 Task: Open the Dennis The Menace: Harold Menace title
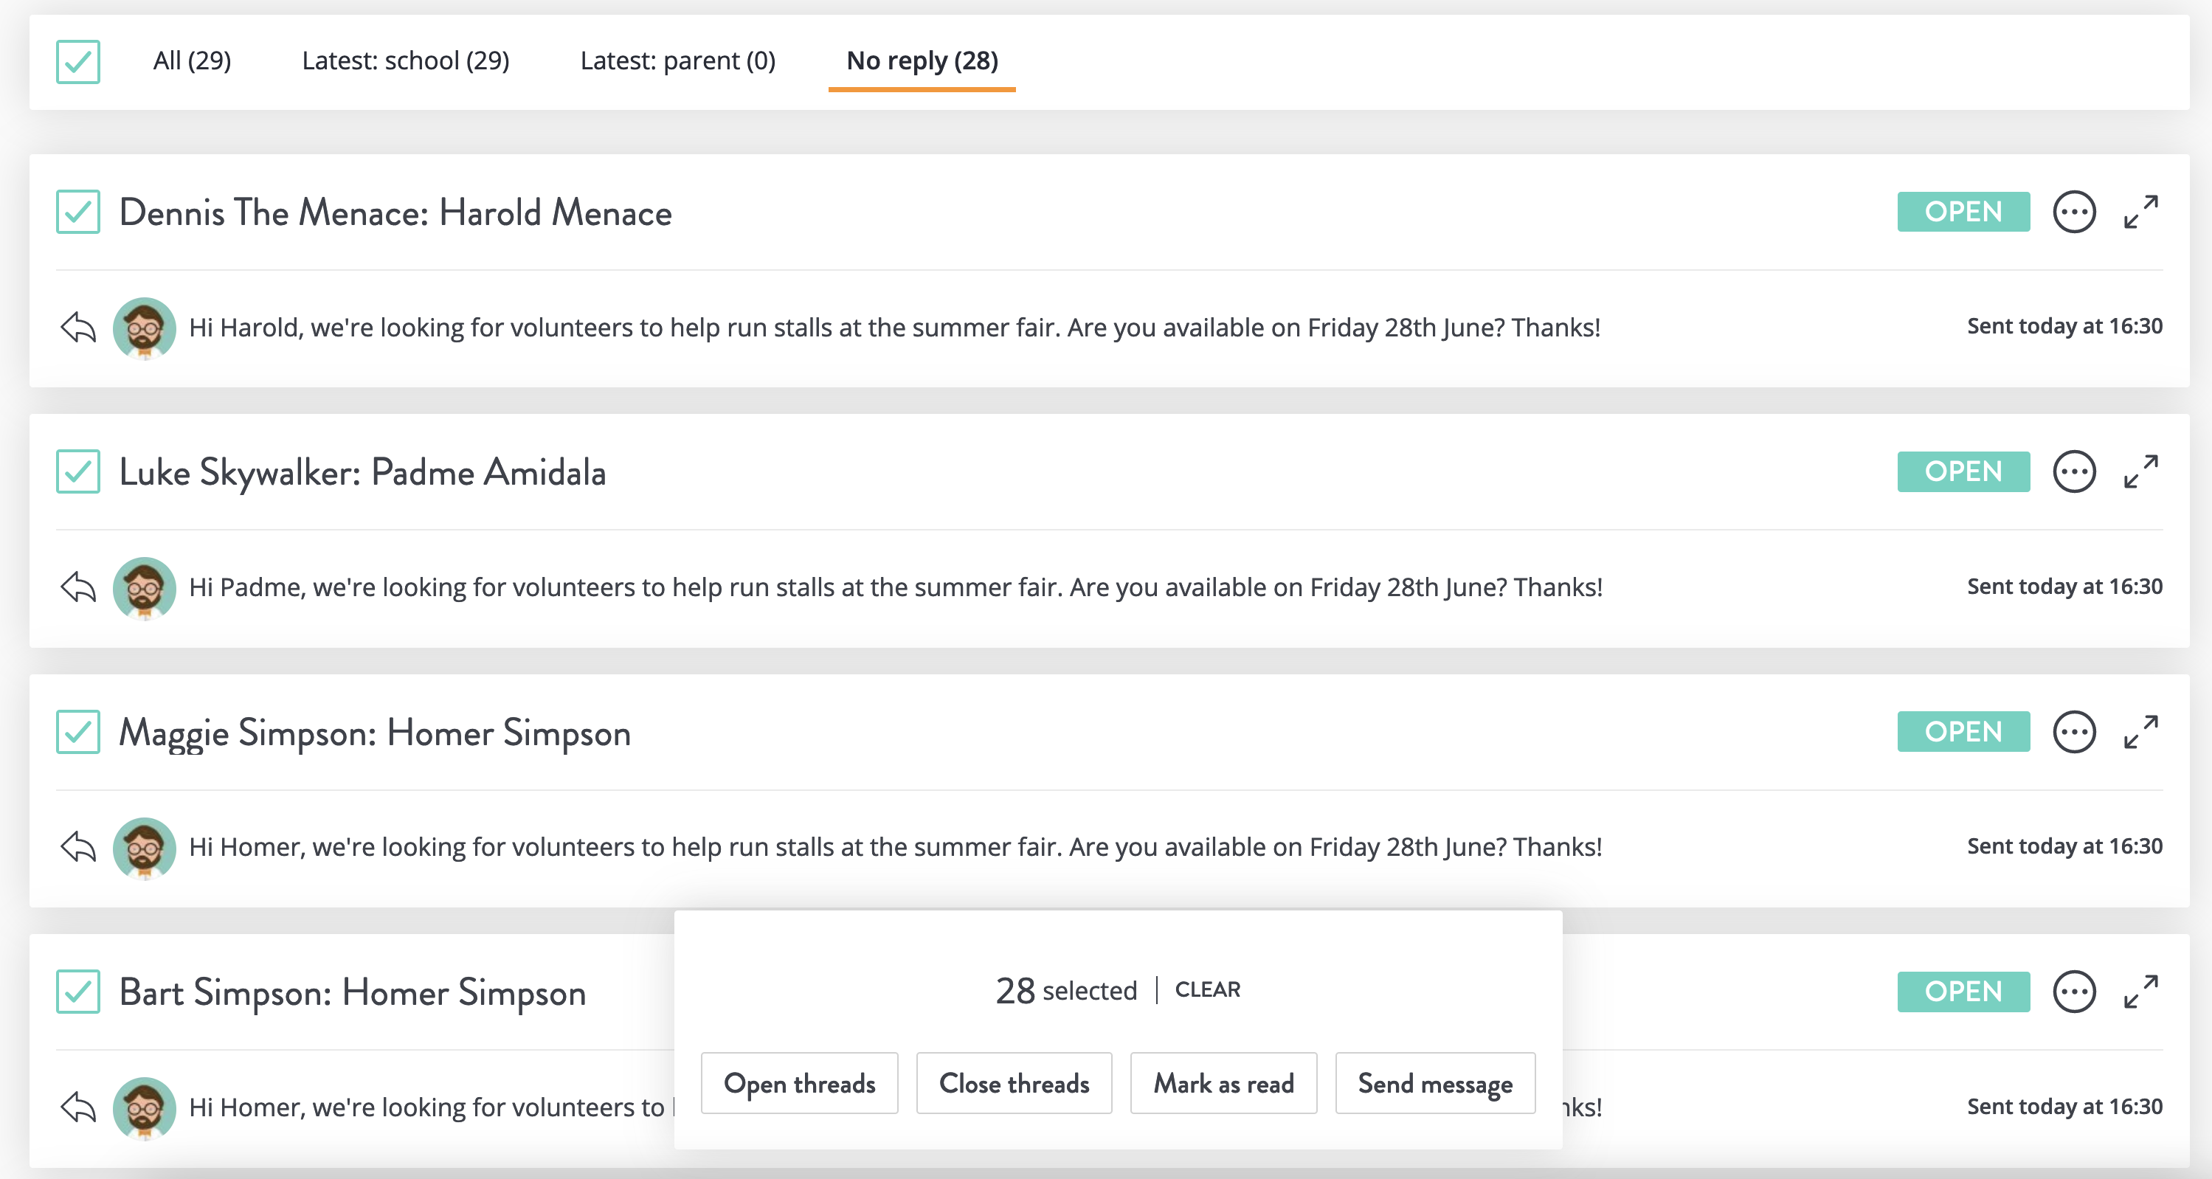(395, 212)
